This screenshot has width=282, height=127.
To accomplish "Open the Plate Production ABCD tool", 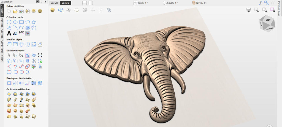I will 34,83.
